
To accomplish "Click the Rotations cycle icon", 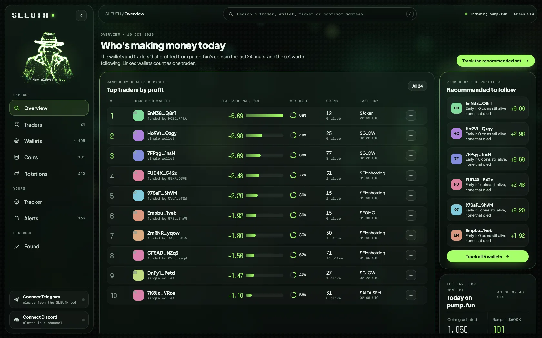I will 17,174.
